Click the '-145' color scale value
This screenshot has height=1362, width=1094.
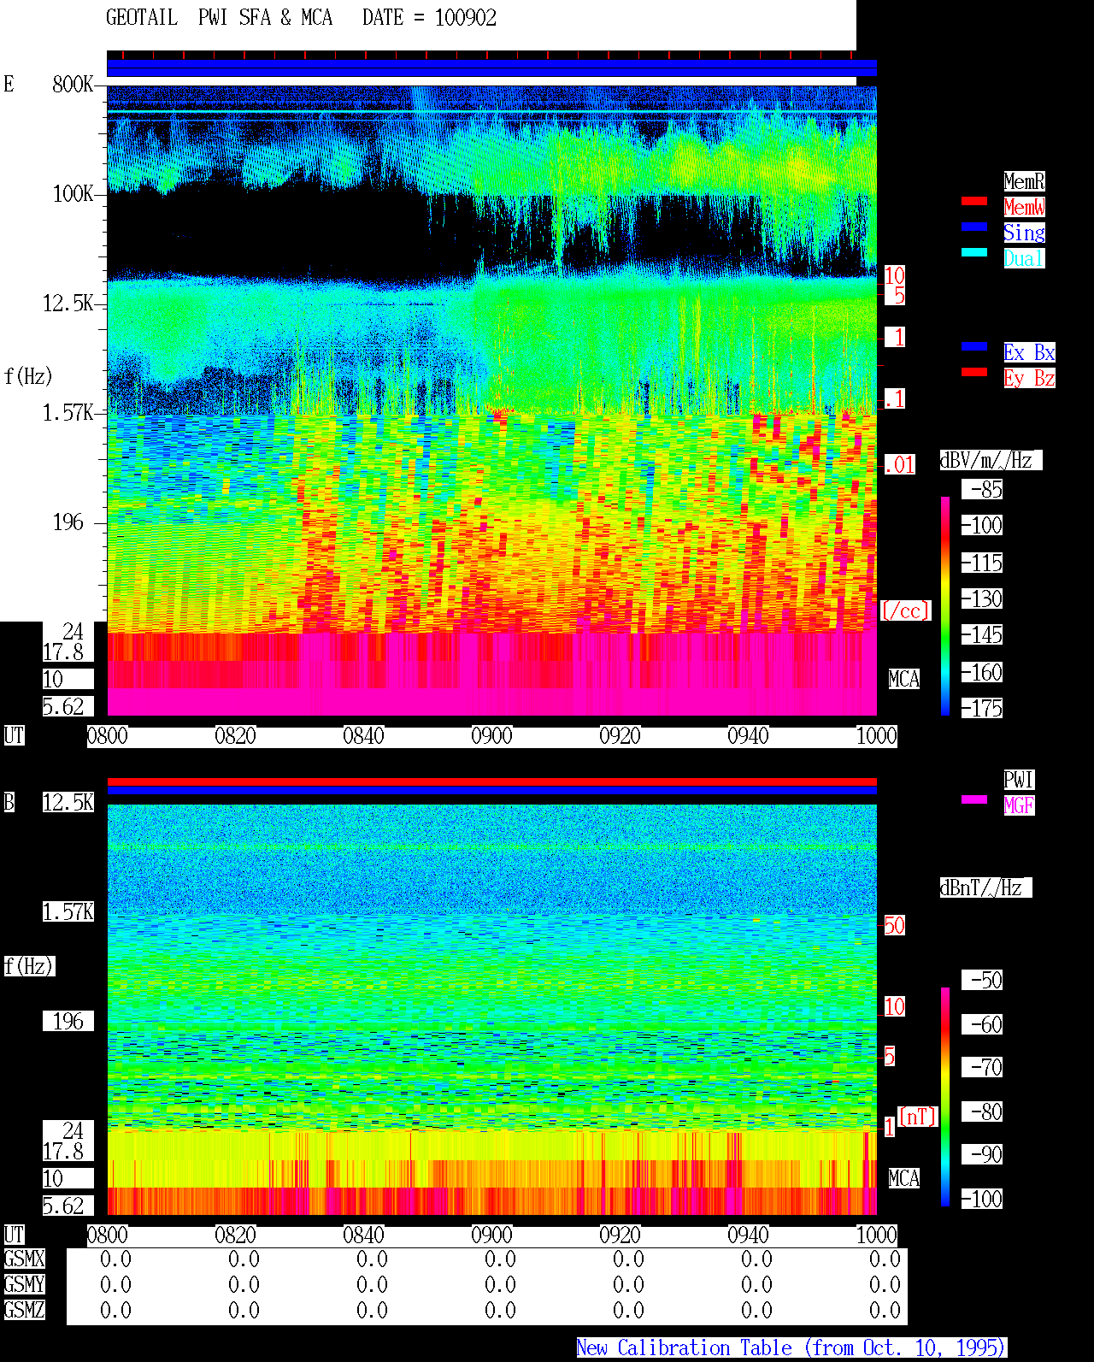[982, 634]
